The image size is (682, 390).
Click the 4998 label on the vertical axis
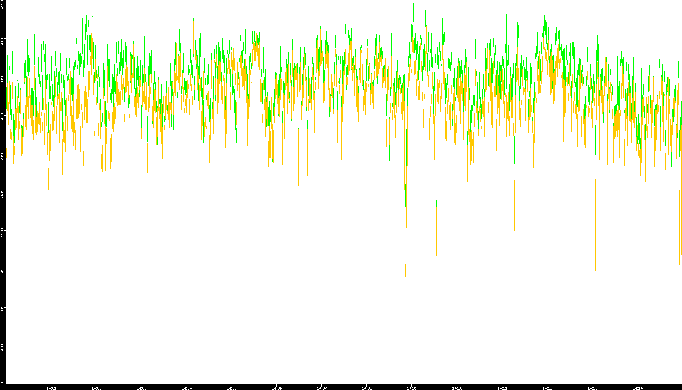tap(3, 5)
